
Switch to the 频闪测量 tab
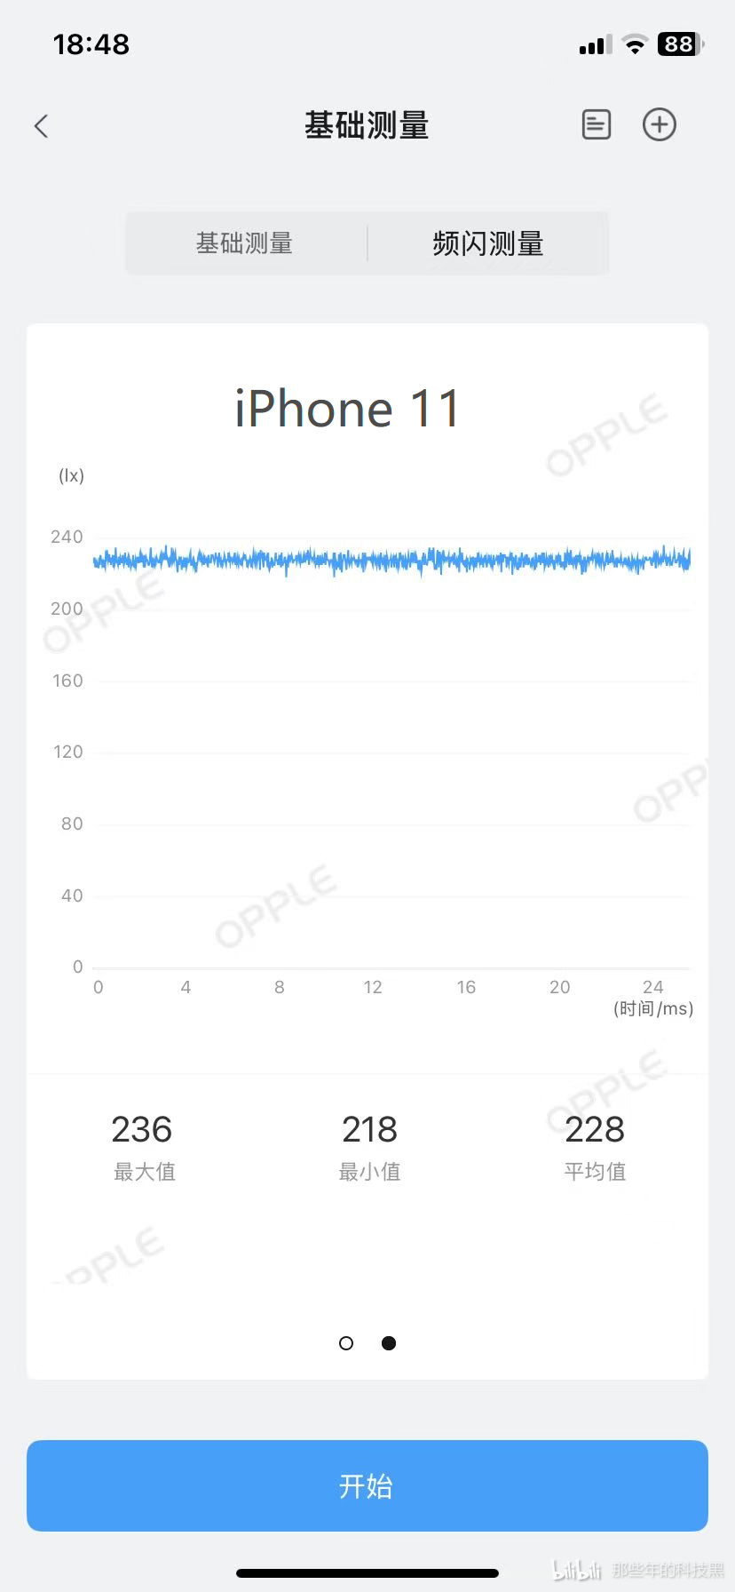pos(488,243)
